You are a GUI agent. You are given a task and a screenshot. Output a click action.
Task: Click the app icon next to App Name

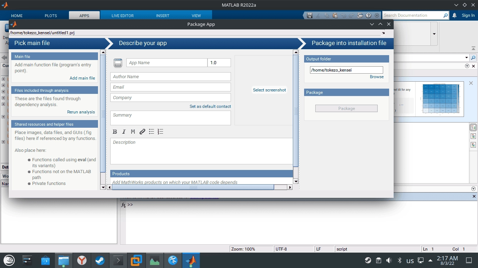tap(118, 63)
